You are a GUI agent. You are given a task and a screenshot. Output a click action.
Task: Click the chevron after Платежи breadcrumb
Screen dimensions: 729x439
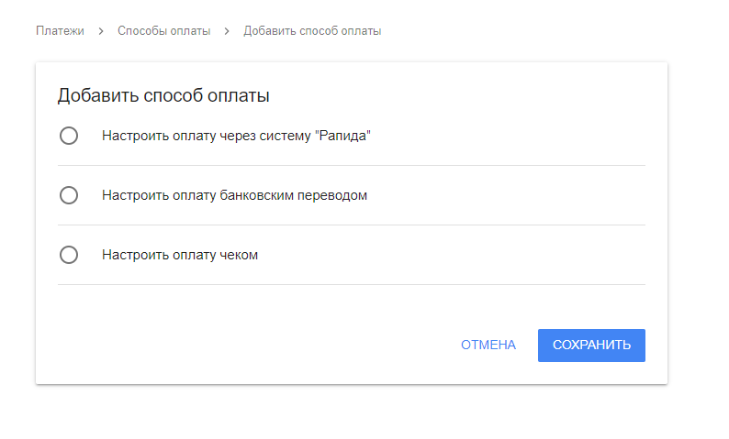[101, 31]
